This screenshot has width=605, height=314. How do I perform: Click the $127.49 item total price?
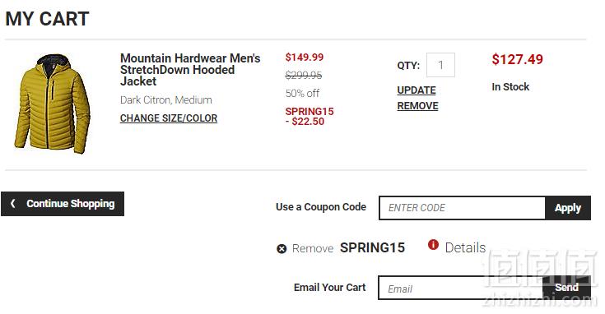click(x=518, y=59)
